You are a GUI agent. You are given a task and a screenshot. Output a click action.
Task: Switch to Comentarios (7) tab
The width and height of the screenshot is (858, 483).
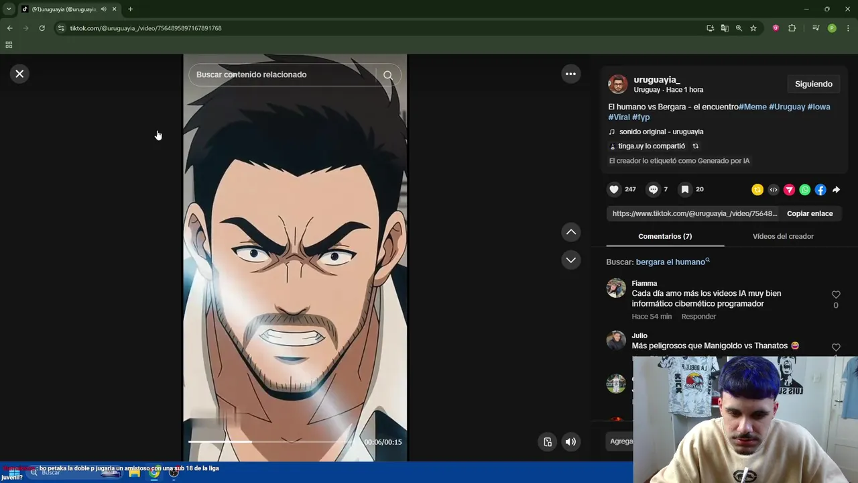pyautogui.click(x=665, y=236)
